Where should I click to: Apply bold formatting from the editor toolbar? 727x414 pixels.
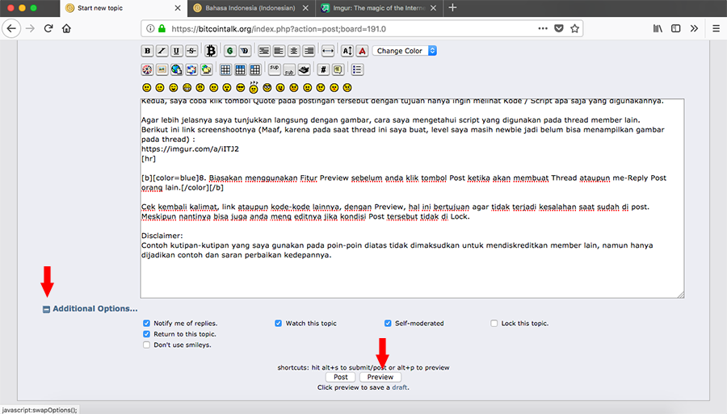(x=147, y=51)
